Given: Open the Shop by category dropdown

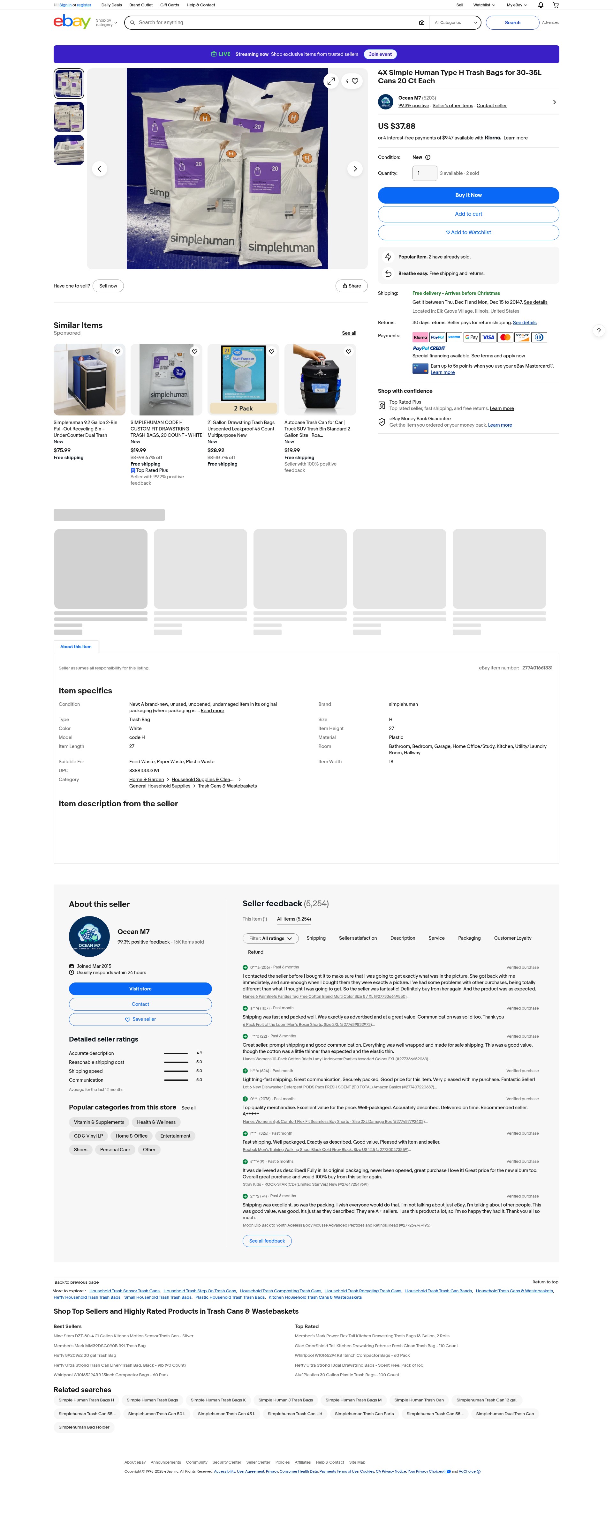Looking at the screenshot, I should (x=107, y=23).
